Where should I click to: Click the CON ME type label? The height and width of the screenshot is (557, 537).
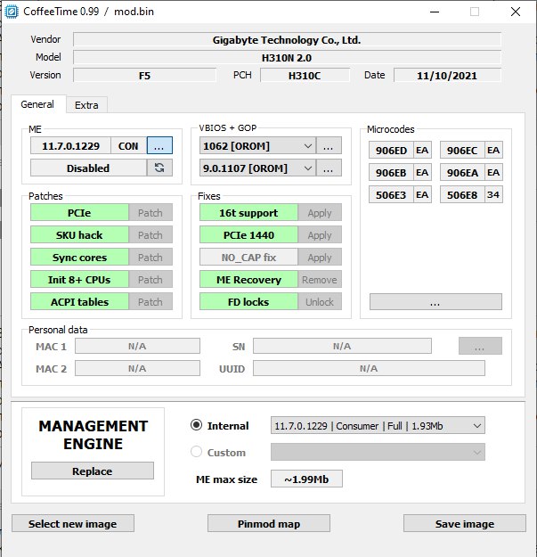point(128,145)
